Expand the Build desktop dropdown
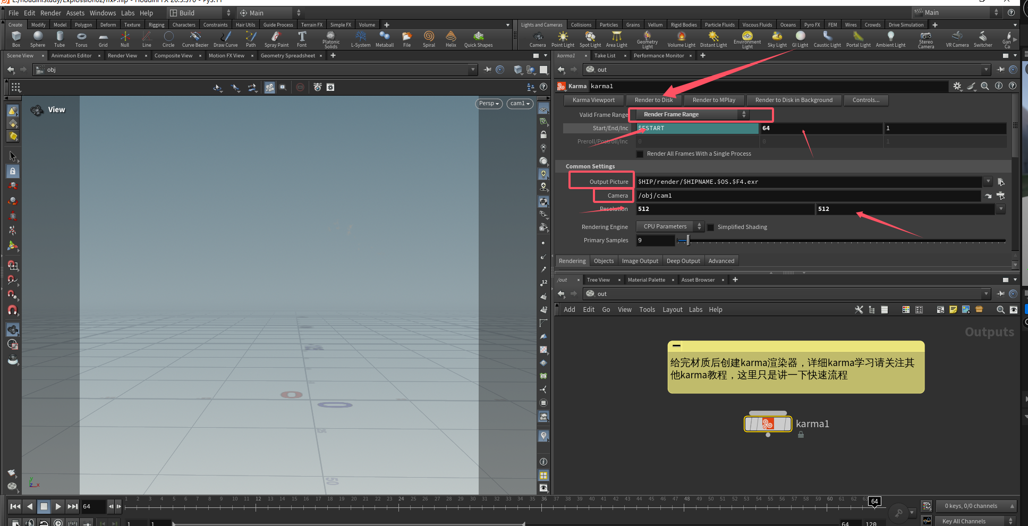This screenshot has width=1028, height=526. (200, 13)
